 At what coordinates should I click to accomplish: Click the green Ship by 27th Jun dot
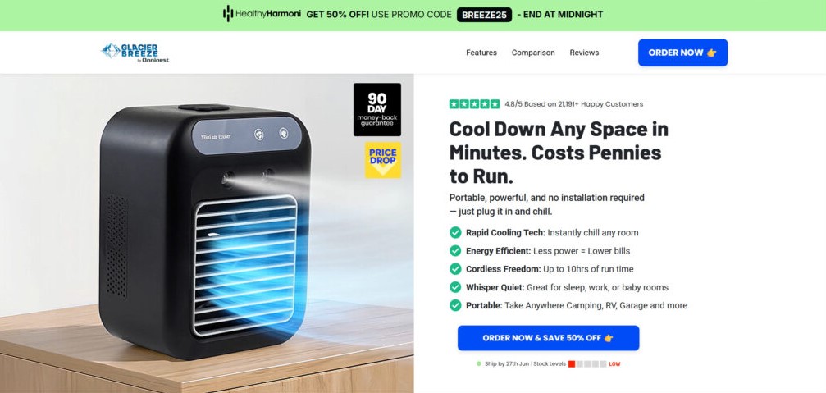click(479, 364)
